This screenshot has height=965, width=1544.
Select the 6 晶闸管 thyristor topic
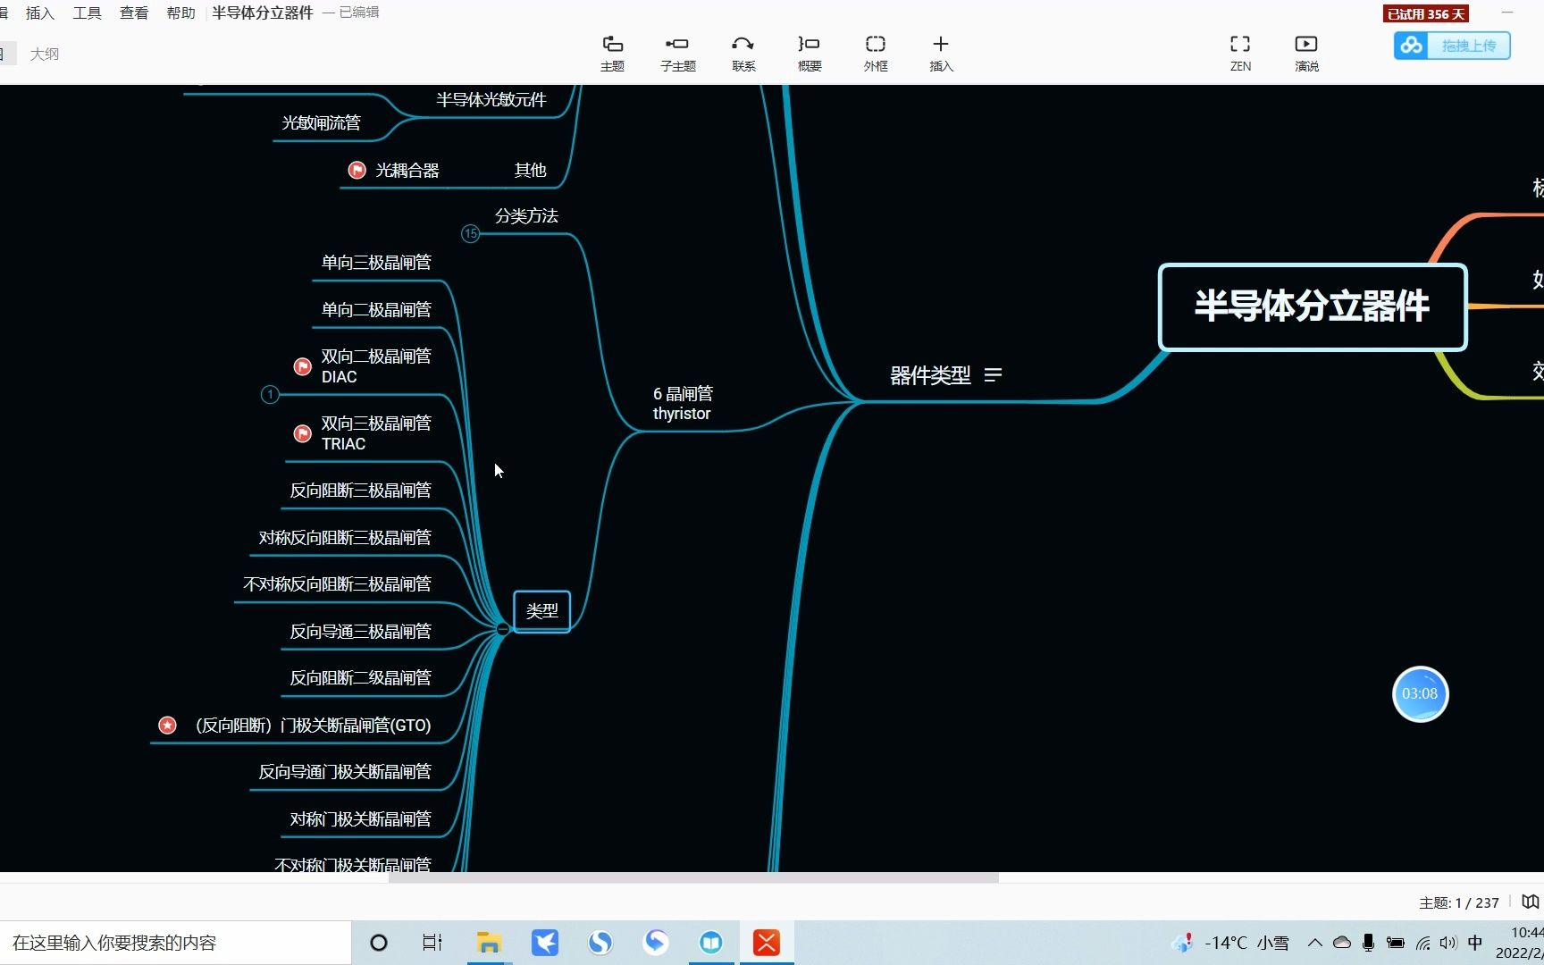click(x=683, y=403)
